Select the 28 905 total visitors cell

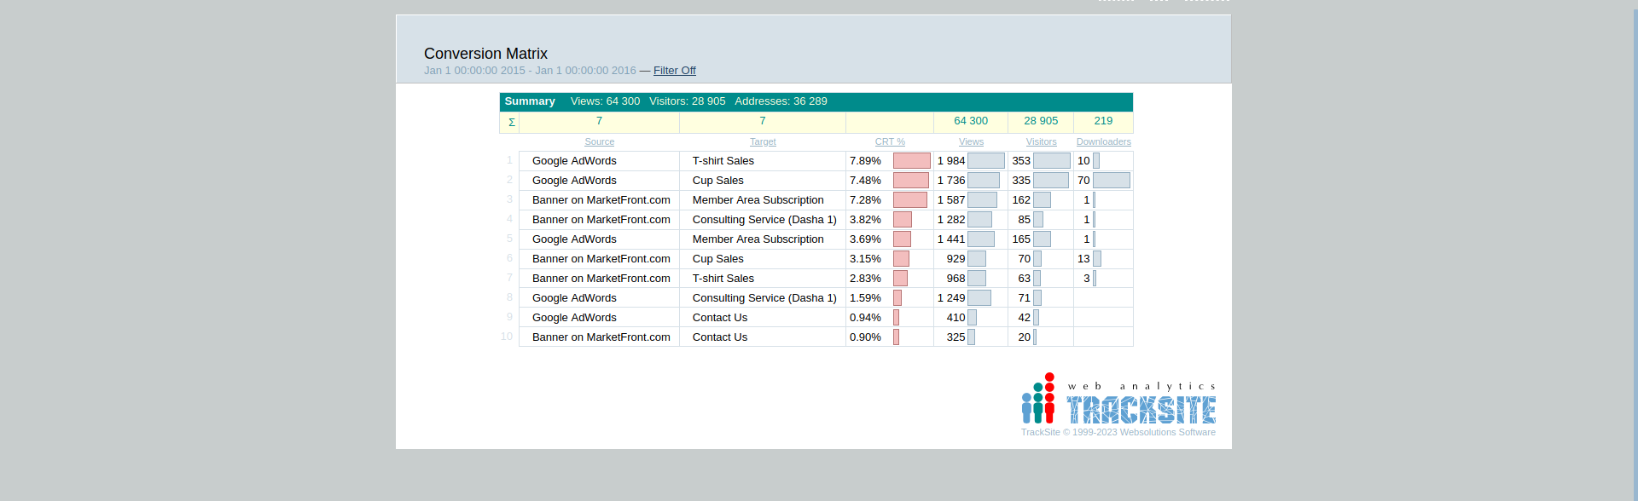point(1041,122)
